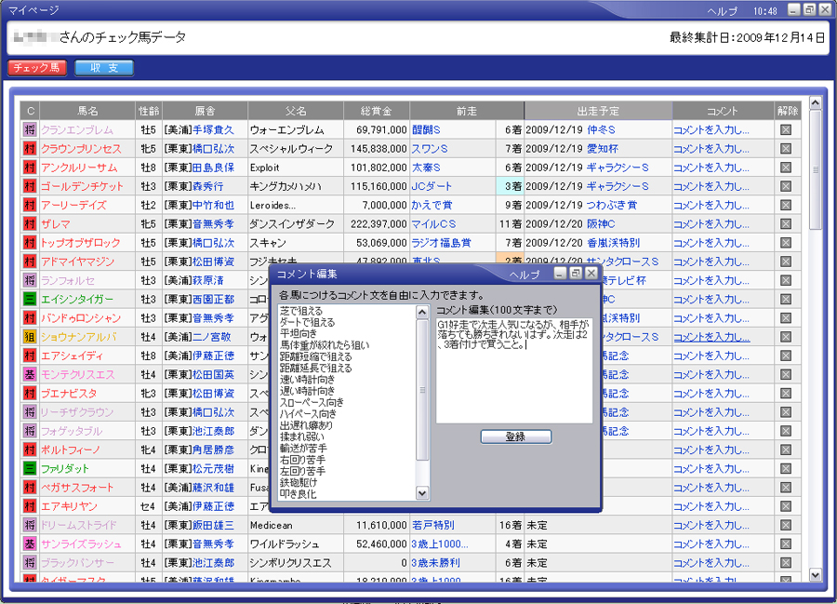Open コメントを入力し link for アーリーデイズ
The height and width of the screenshot is (604, 837).
coord(711,205)
